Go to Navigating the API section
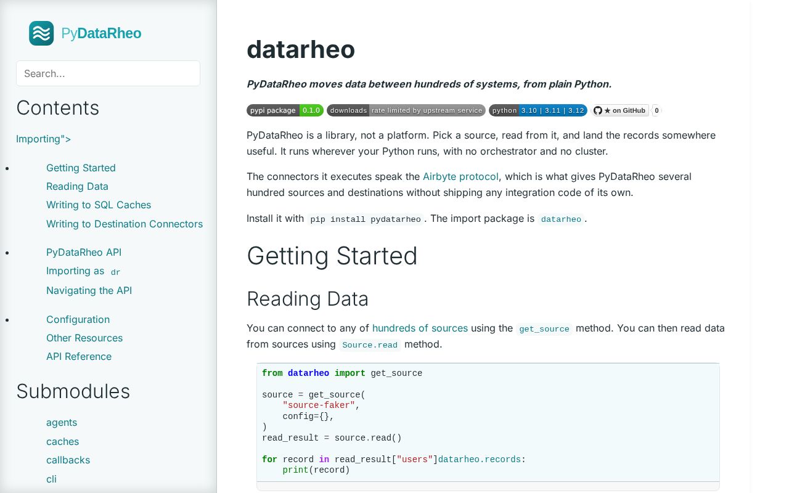The height and width of the screenshot is (493, 789). tap(89, 290)
